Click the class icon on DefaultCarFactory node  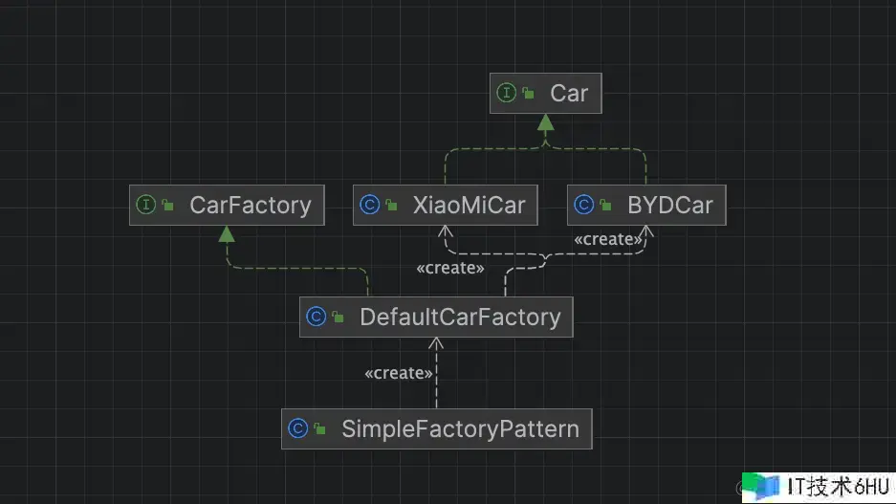click(317, 317)
